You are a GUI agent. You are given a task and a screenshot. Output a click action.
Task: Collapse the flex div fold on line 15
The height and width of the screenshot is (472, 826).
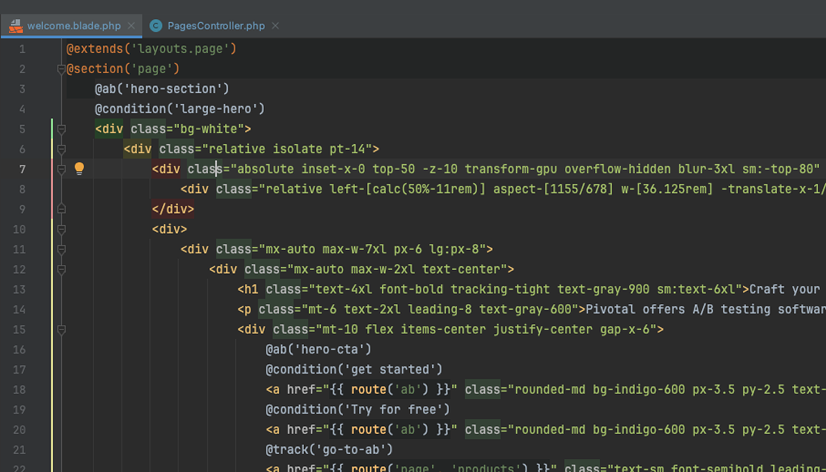coord(62,329)
